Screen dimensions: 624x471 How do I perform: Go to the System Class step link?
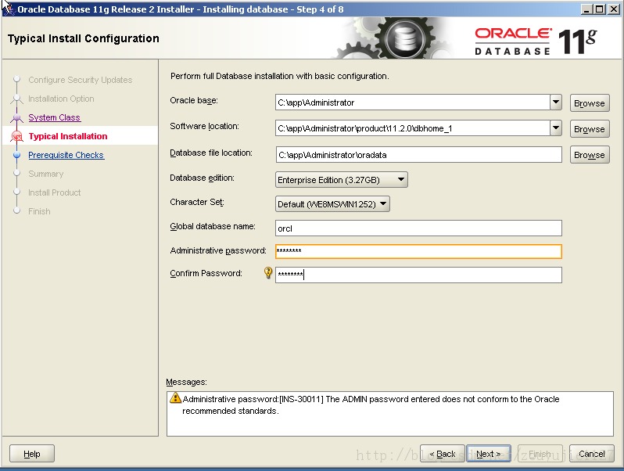click(55, 117)
